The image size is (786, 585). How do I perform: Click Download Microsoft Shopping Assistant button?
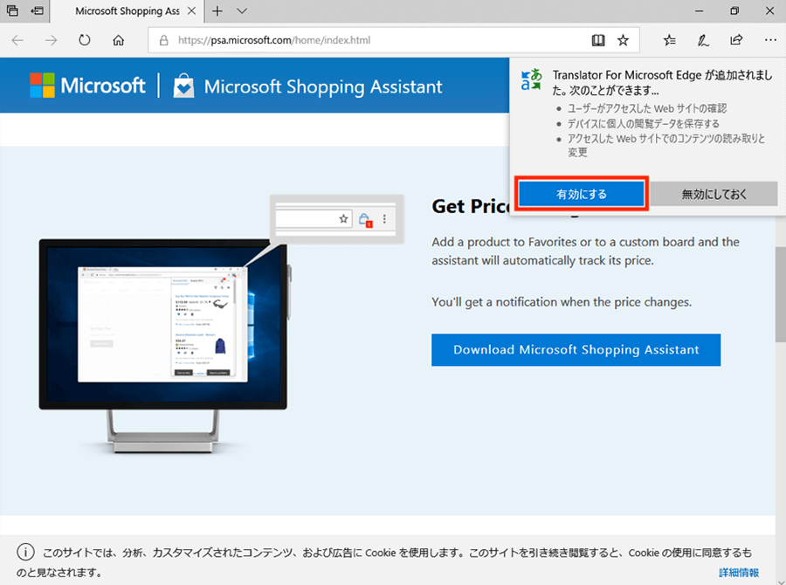(x=576, y=350)
